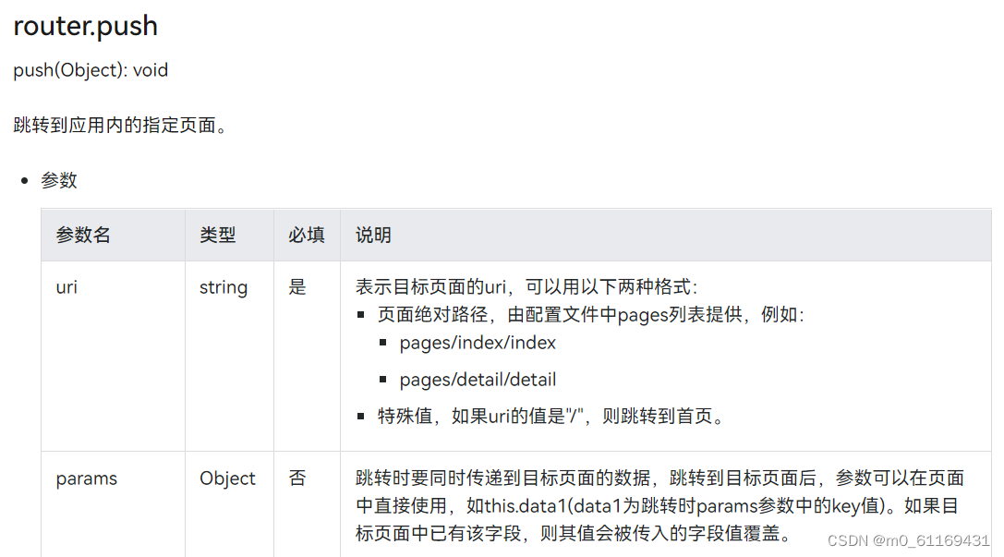Select the uri parameter name cell
The image size is (1004, 557).
coord(67,287)
